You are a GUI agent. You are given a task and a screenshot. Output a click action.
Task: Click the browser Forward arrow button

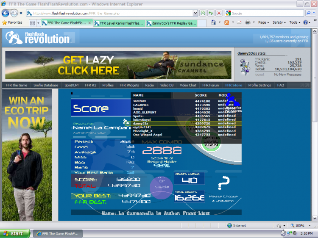click(x=14, y=14)
